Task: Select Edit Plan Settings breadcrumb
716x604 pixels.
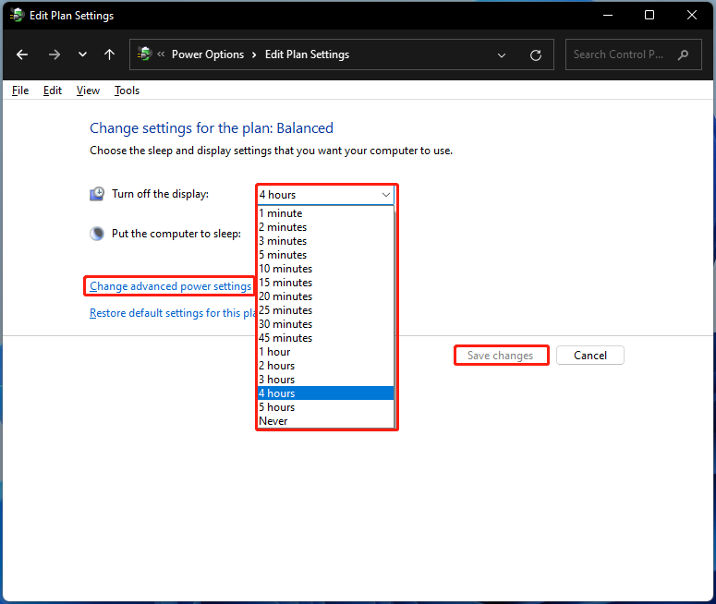Action: [x=307, y=54]
